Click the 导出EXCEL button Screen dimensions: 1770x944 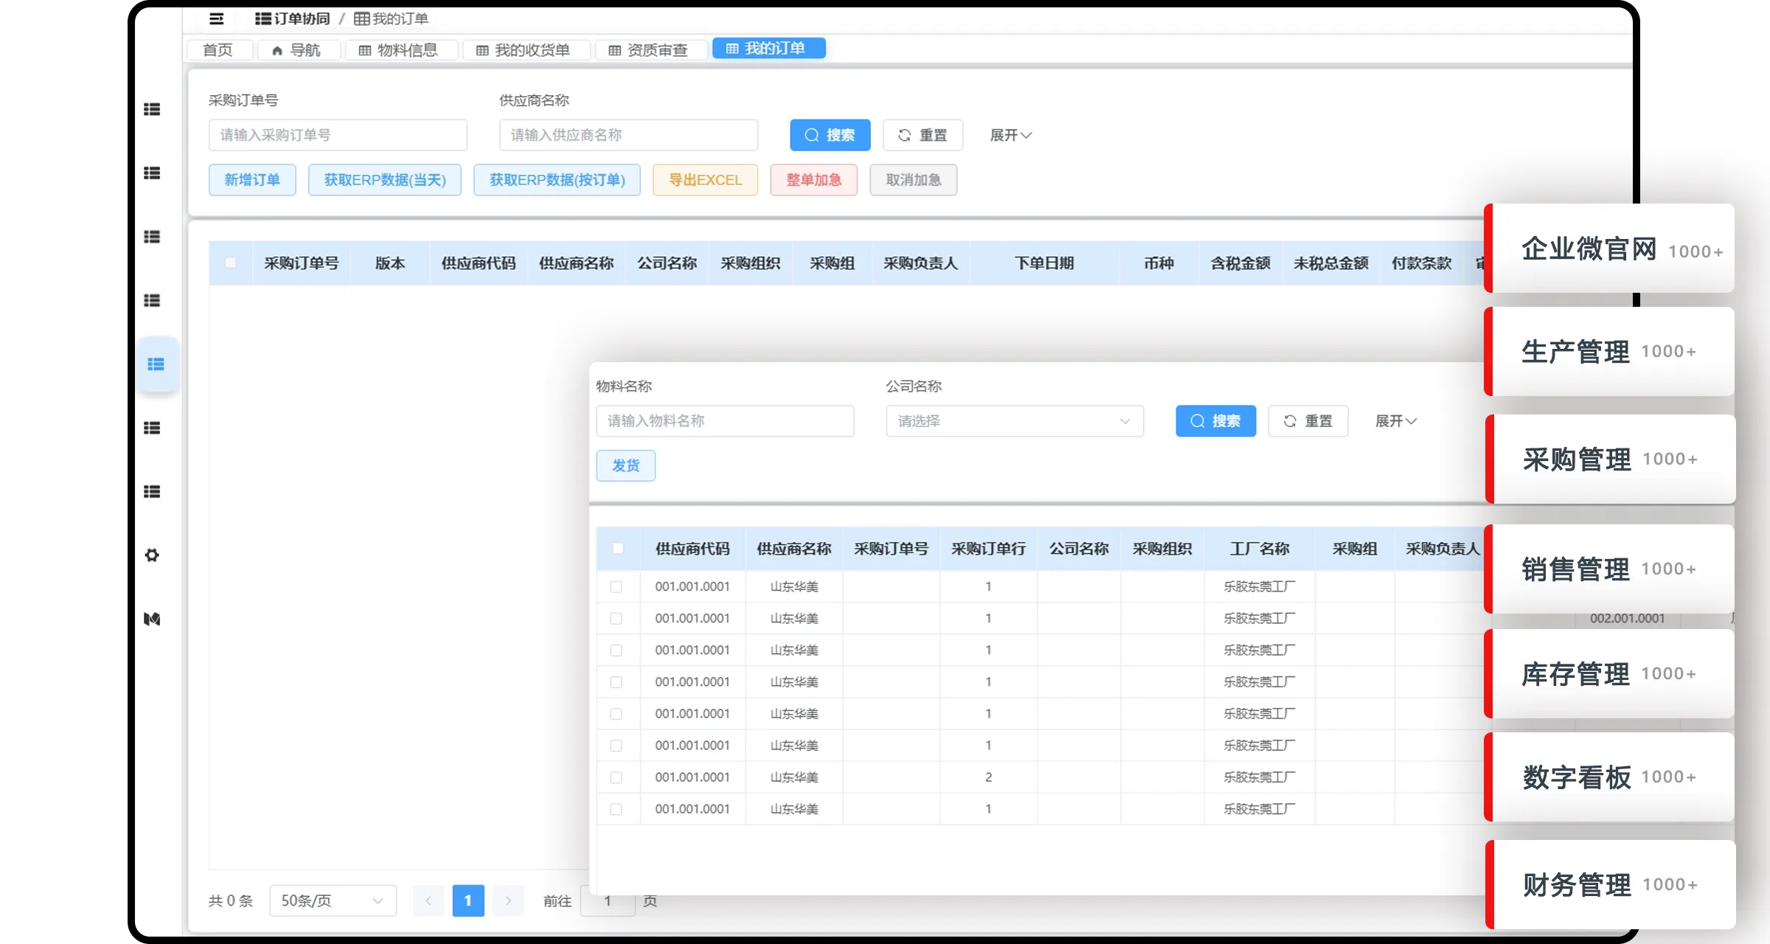tap(704, 180)
